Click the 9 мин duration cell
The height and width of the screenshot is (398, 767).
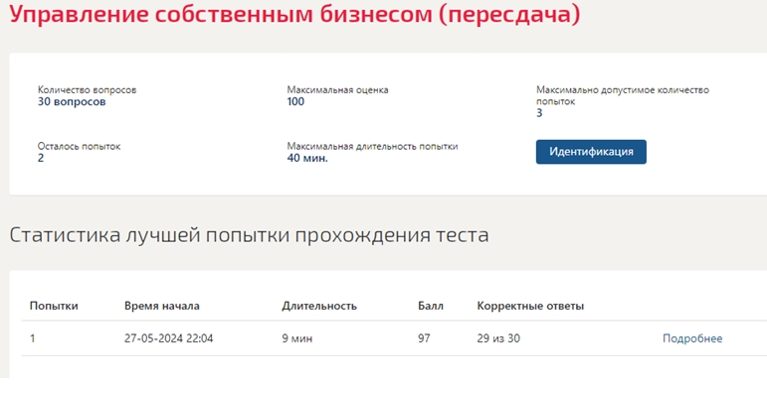pyautogui.click(x=296, y=338)
